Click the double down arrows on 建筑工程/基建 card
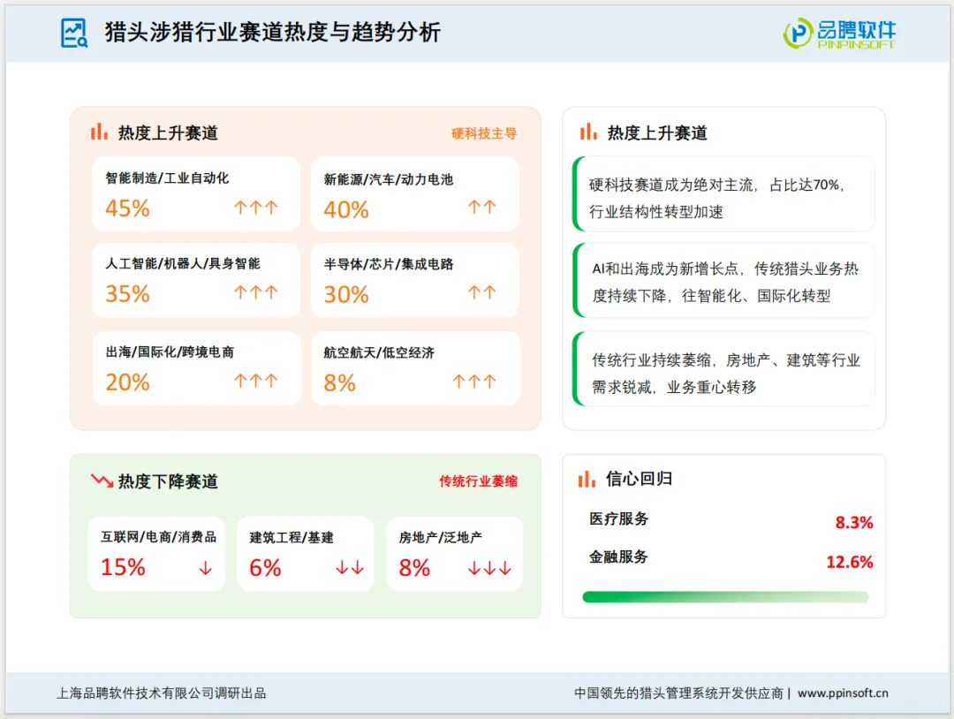 (x=350, y=568)
